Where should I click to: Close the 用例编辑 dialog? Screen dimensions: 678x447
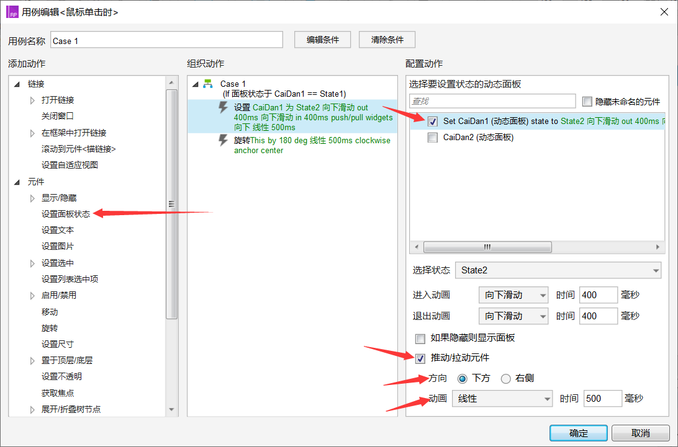[664, 12]
